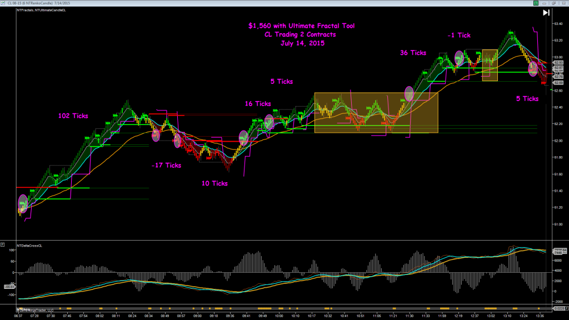Click the CL 08-15 chart title text
The width and height of the screenshot is (569, 320).
(39, 3)
